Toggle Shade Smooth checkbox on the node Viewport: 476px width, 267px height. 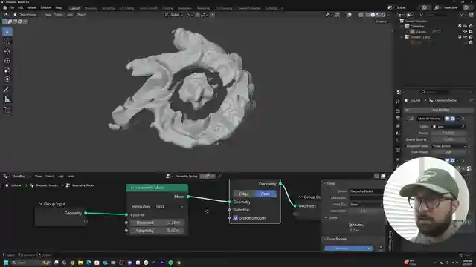(x=236, y=218)
